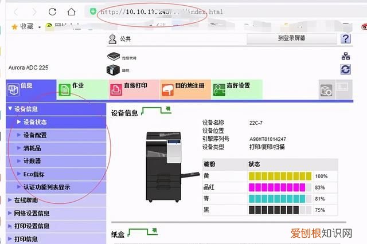Click the green icon beside 纸盒 heading
The width and height of the screenshot is (367, 244).
tap(143, 232)
